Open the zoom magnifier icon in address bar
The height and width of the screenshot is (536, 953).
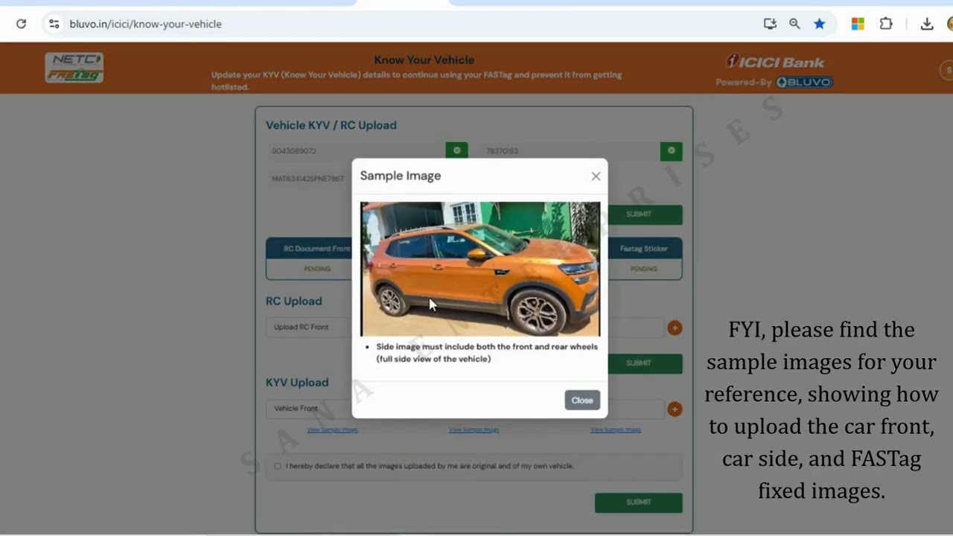794,24
